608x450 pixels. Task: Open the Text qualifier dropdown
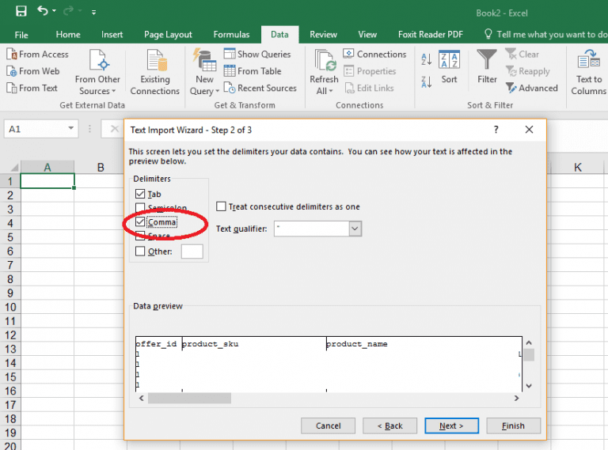coord(355,229)
